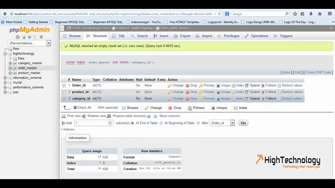This screenshot has width=335, height=188.
Task: Open After column Order_id dropdown
Action: click(x=222, y=123)
